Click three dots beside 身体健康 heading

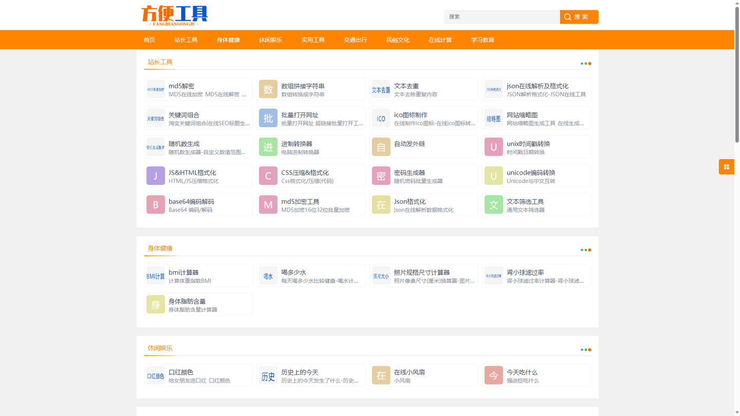(586, 250)
